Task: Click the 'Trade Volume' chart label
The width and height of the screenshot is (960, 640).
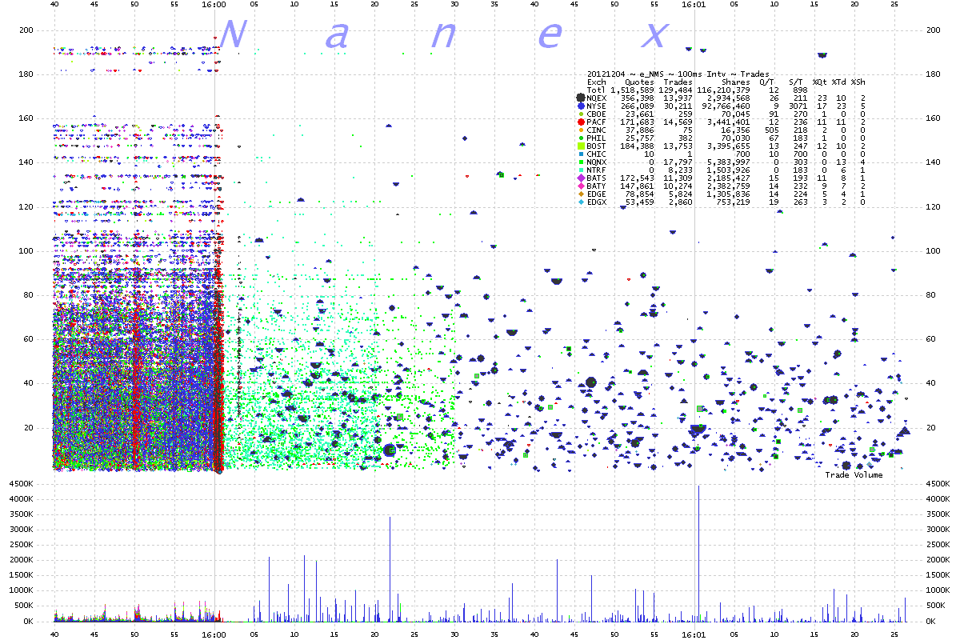Action: pos(854,475)
